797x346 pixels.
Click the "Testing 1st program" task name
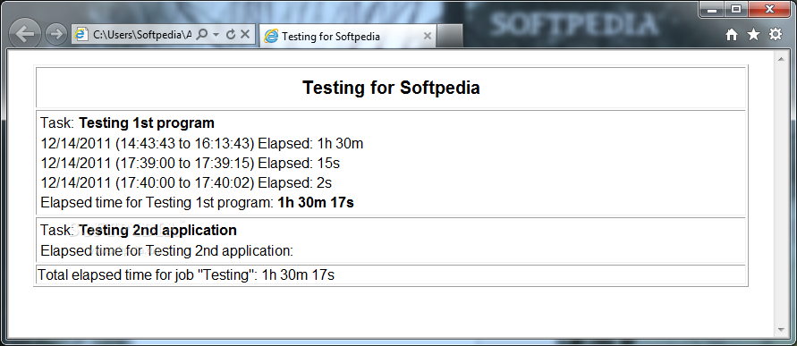point(147,123)
